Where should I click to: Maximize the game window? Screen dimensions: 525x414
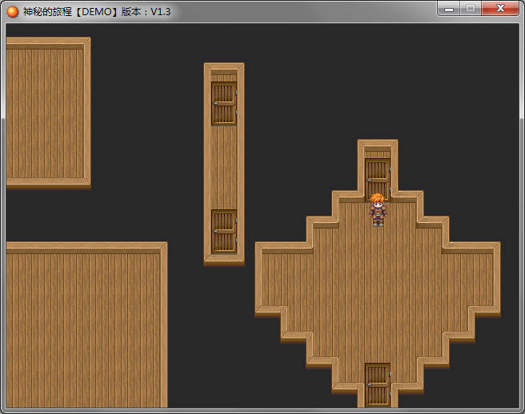tap(471, 9)
